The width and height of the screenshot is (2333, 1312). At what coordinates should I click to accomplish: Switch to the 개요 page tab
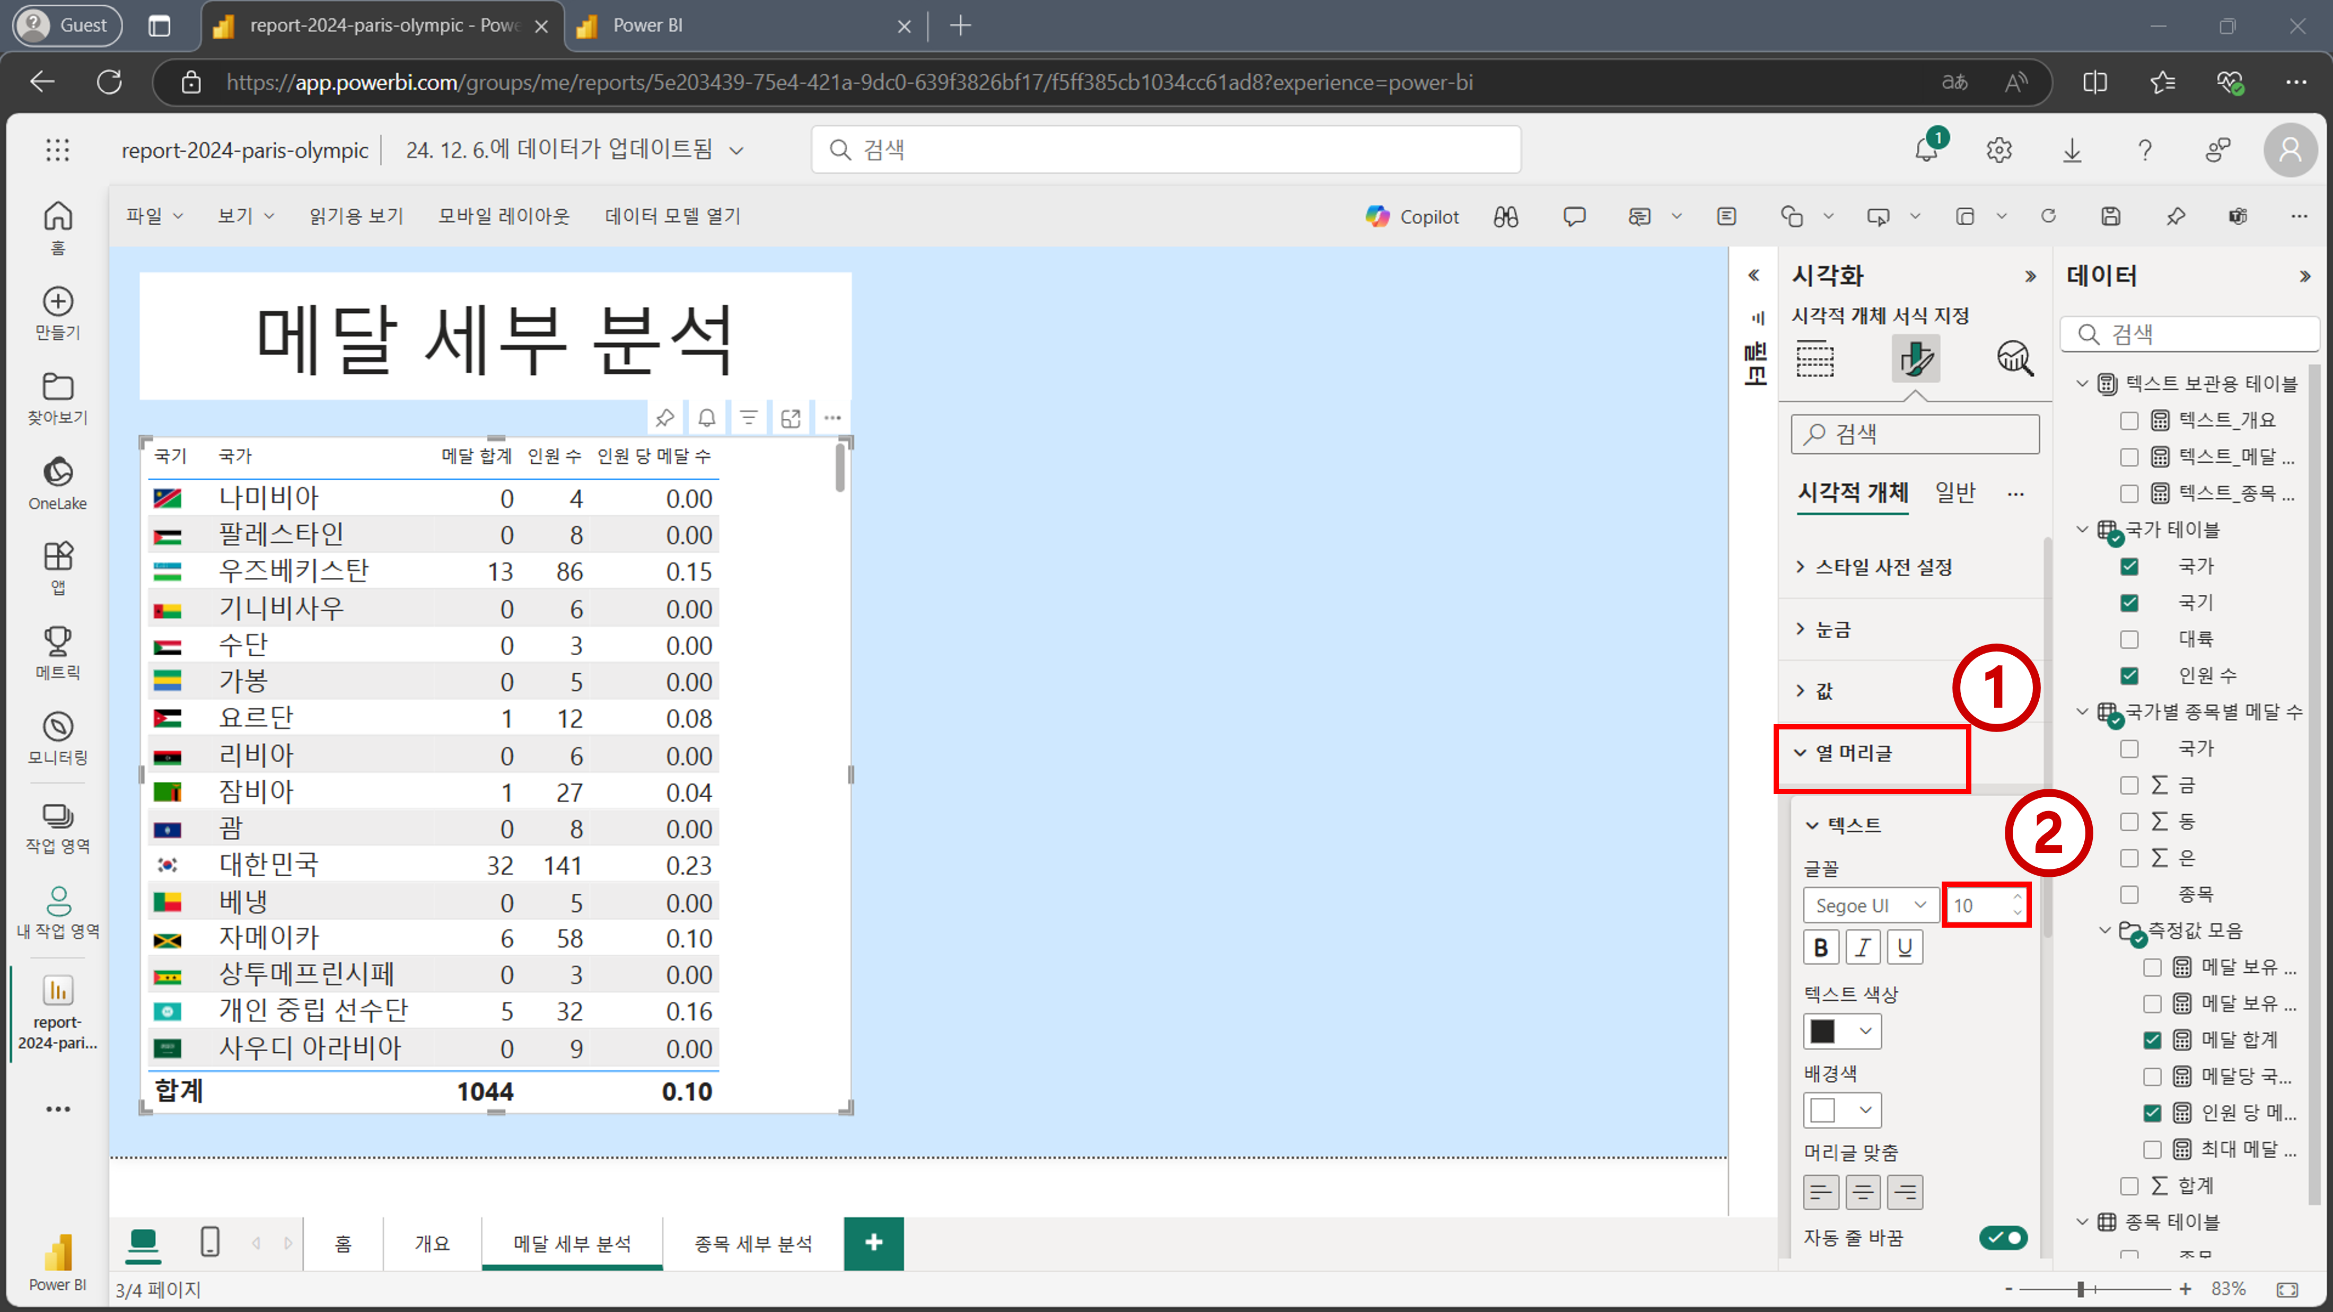pyautogui.click(x=432, y=1244)
